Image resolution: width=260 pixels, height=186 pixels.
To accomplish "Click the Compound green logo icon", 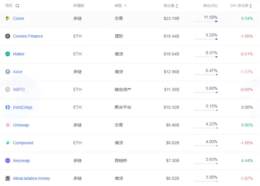I will [x=8, y=143].
